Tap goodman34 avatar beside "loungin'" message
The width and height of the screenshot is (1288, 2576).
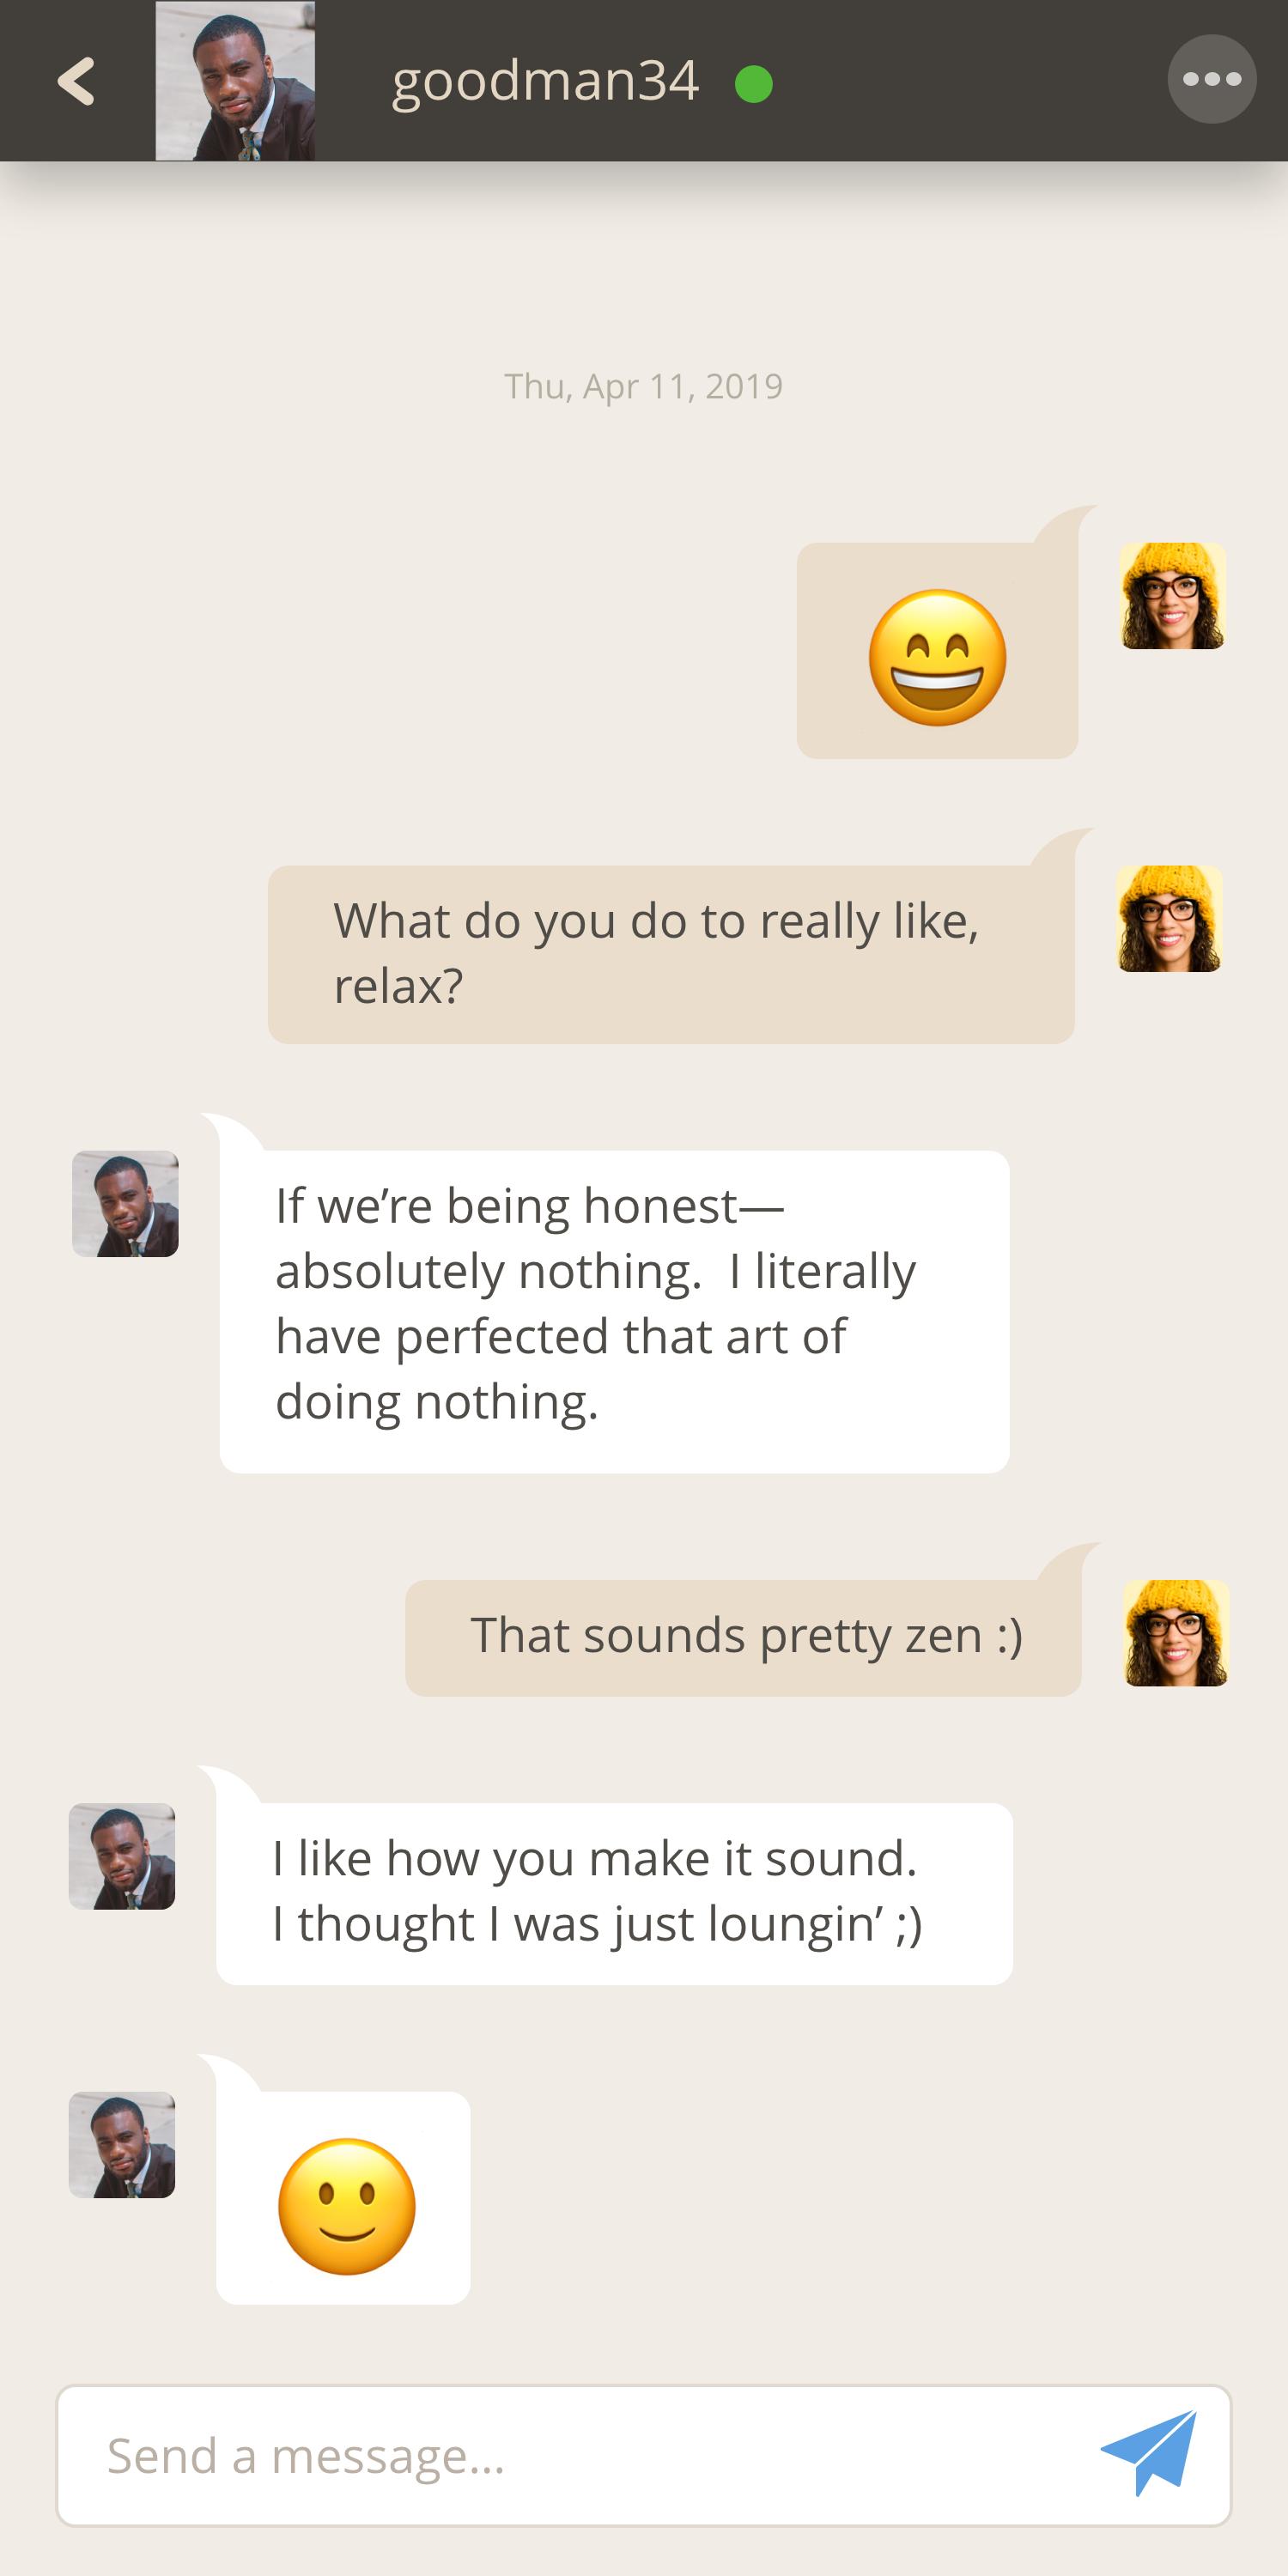[122, 1856]
